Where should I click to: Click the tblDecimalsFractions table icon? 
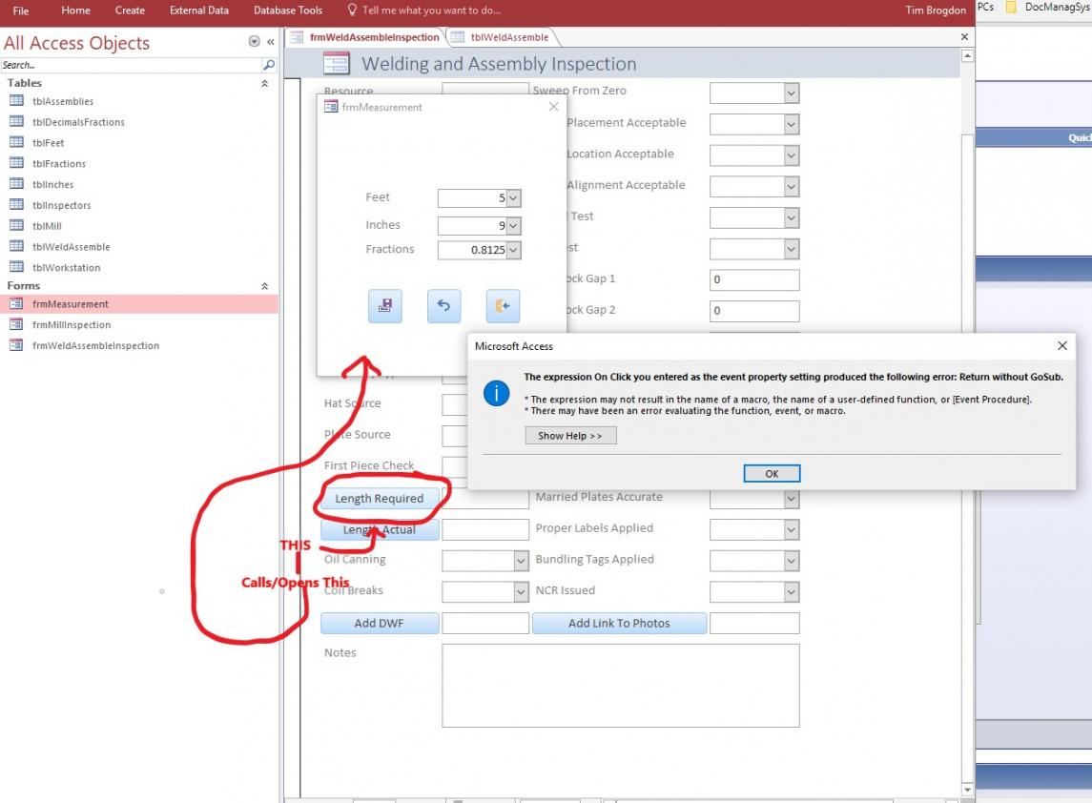point(17,121)
